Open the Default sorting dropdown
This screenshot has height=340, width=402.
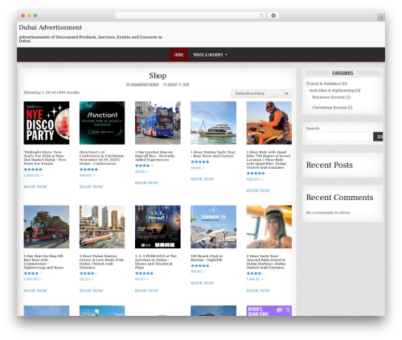(261, 93)
